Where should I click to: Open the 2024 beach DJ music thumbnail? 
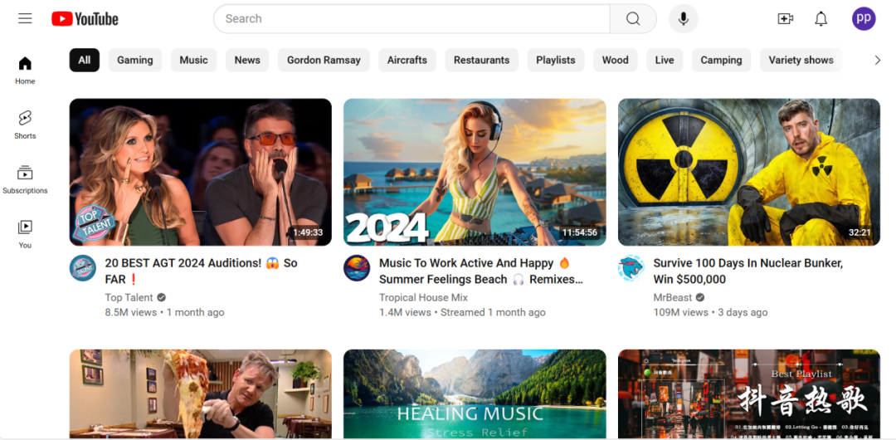475,172
